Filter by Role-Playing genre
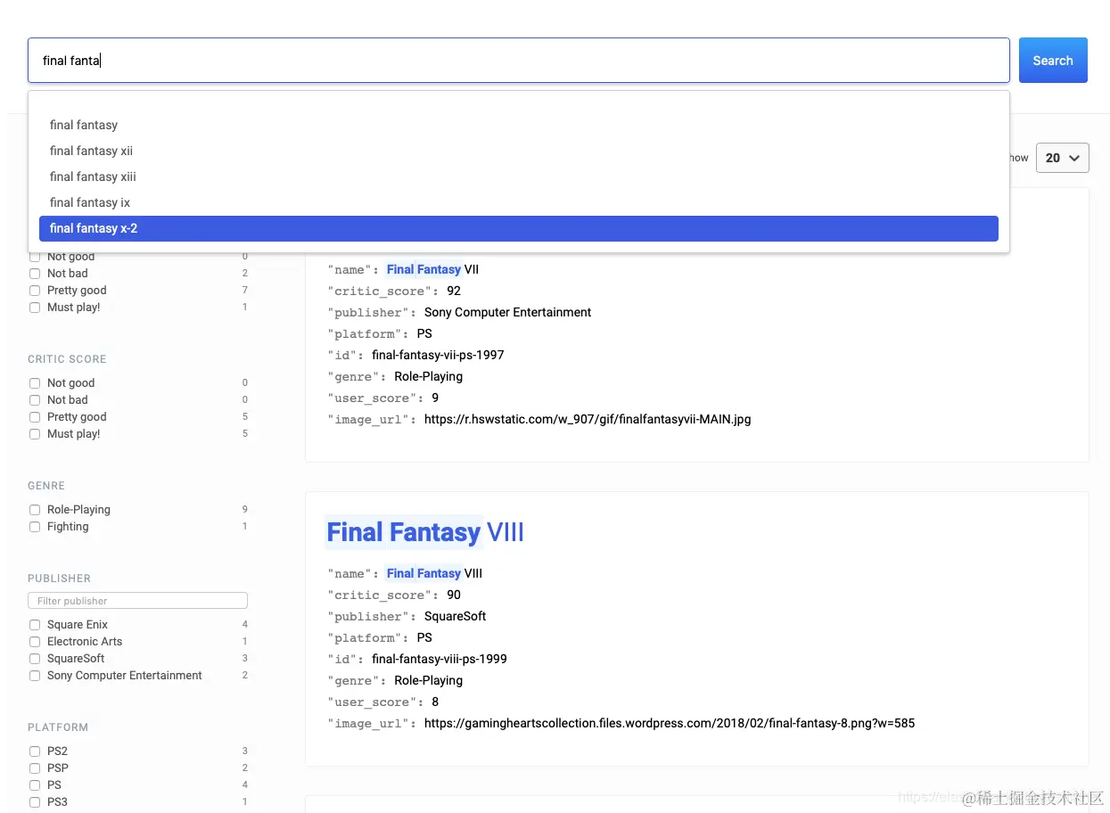Image resolution: width=1110 pixels, height=813 pixels. click(35, 510)
